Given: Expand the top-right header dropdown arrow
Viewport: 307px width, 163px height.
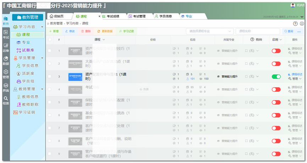Looking at the screenshot, I should [302, 17].
